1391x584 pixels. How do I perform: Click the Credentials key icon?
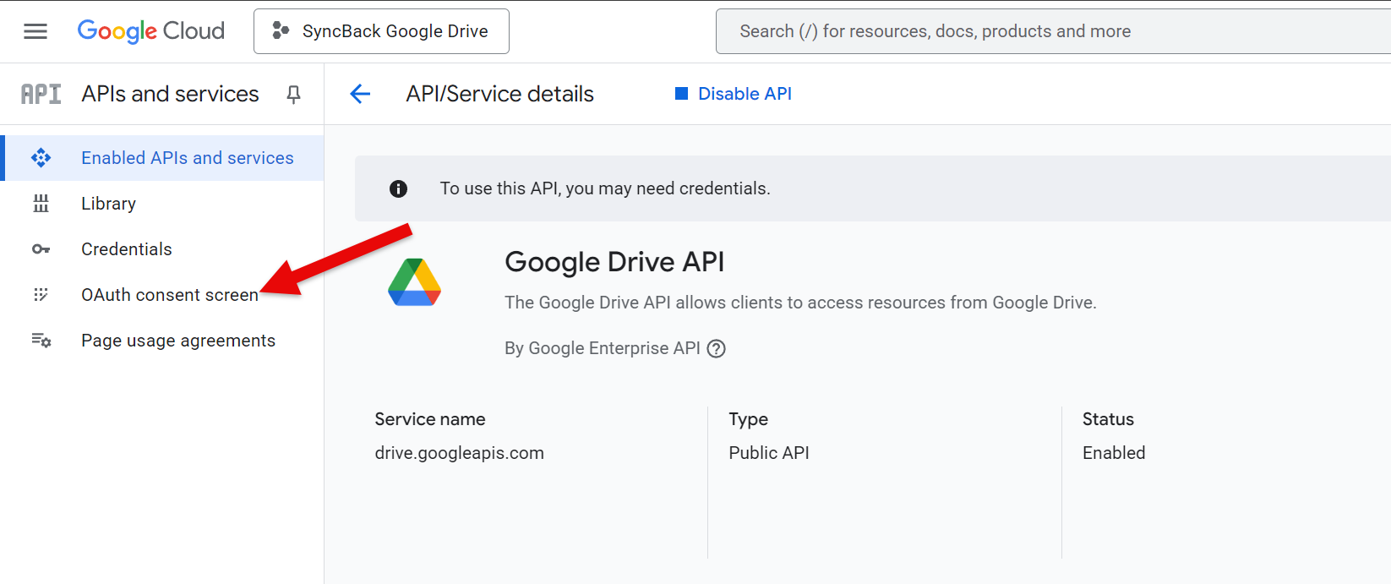click(x=41, y=249)
